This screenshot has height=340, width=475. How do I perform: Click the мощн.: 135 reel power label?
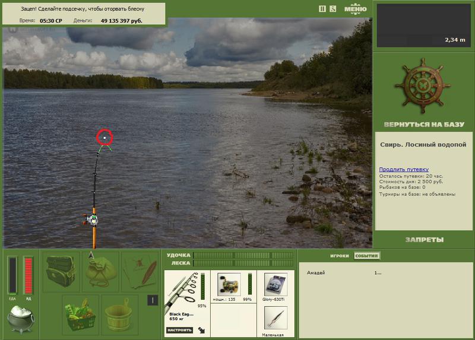point(224,300)
